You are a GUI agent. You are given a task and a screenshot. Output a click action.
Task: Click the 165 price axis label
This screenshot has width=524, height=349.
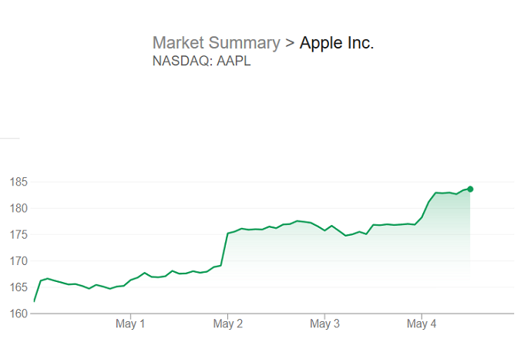coord(18,287)
